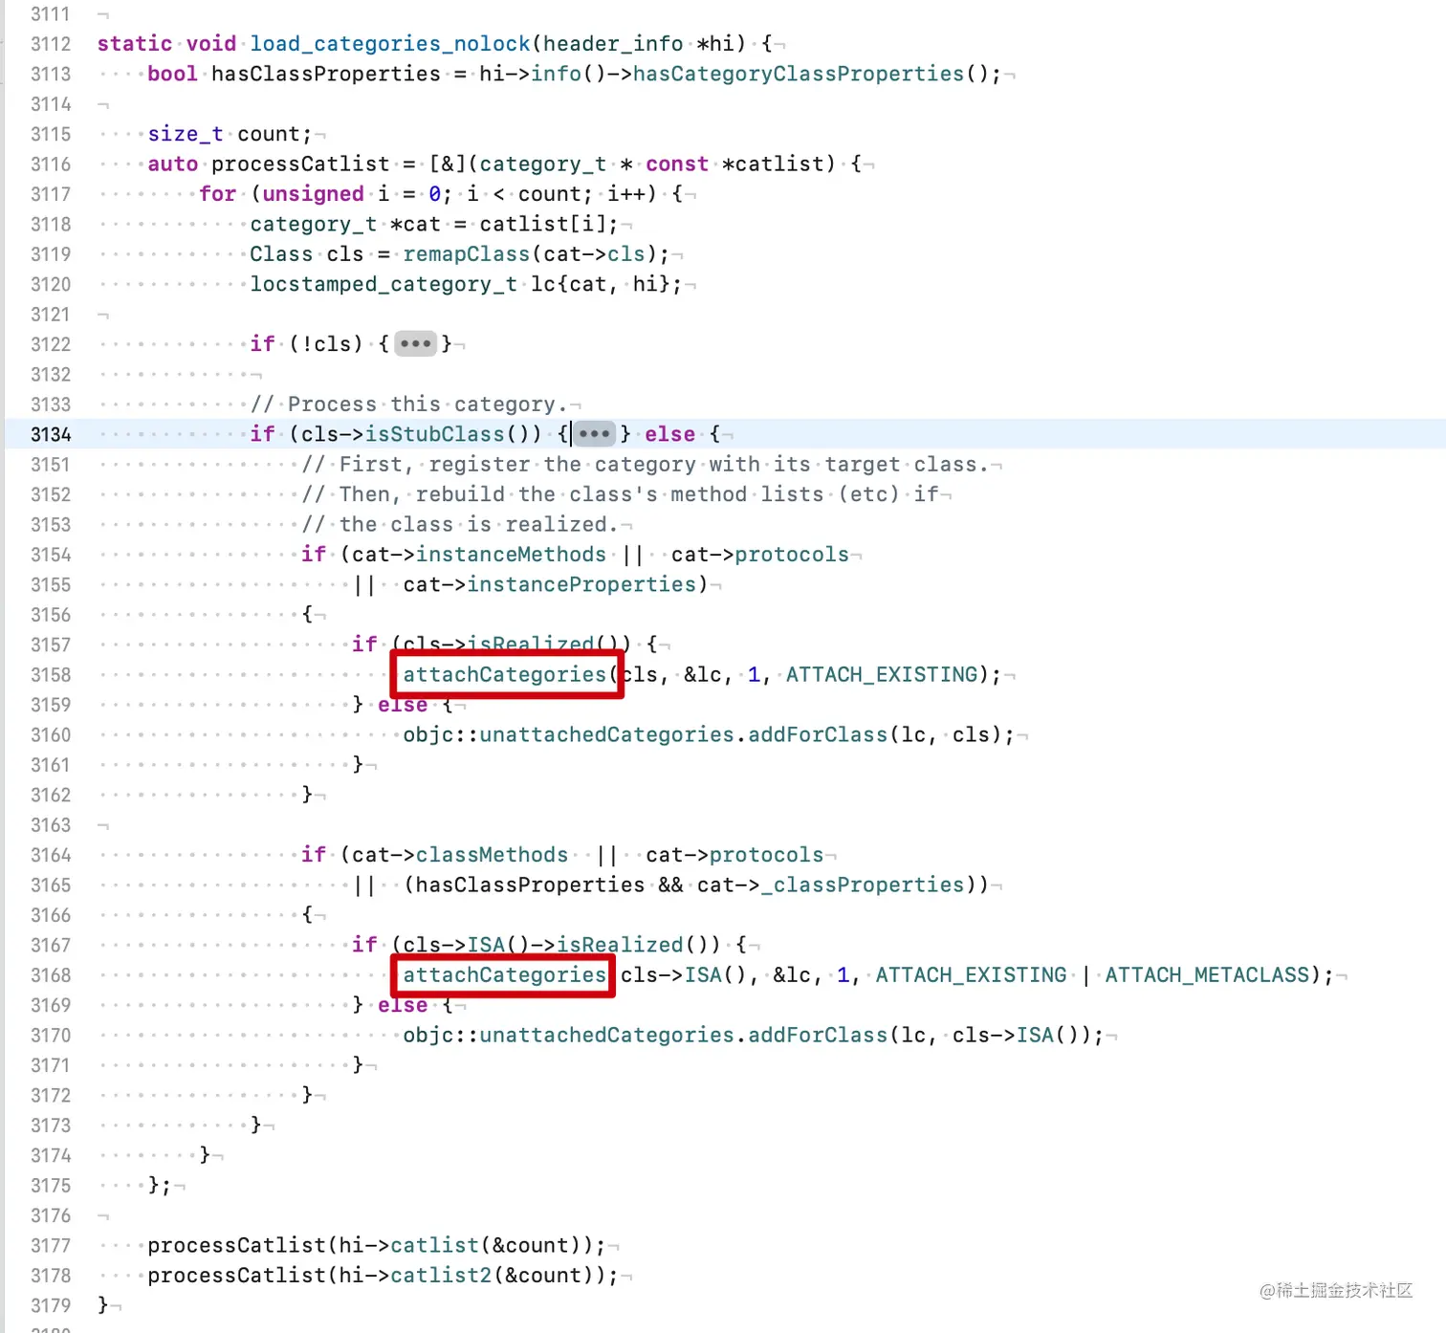Viewport: 1446px width, 1333px height.
Task: Select the highlighted attachCategories call on line 3168
Action: 502,974
